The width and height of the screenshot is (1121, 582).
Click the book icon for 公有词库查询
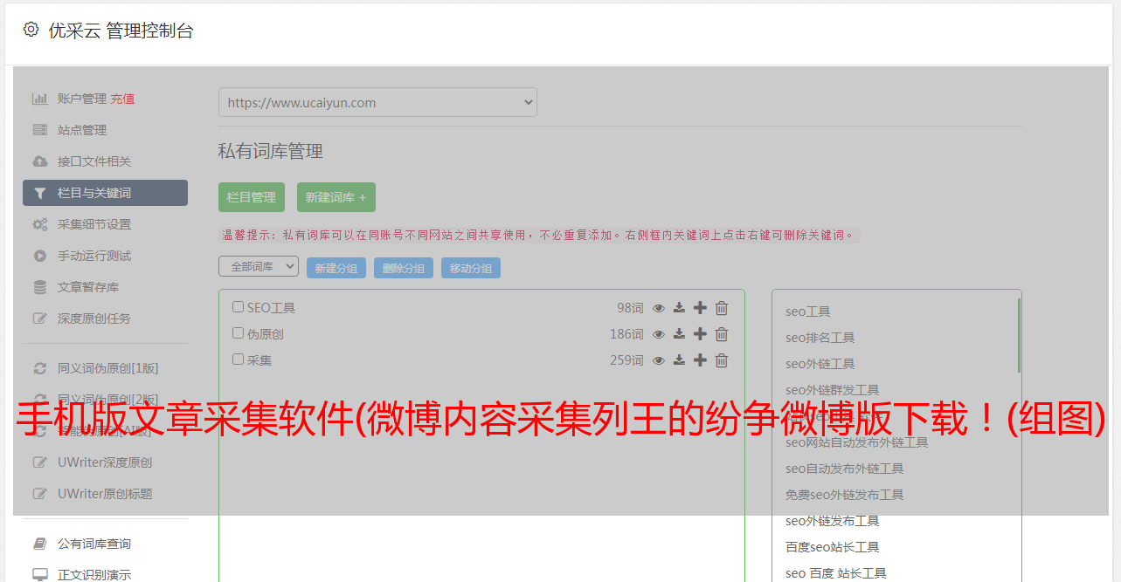39,544
